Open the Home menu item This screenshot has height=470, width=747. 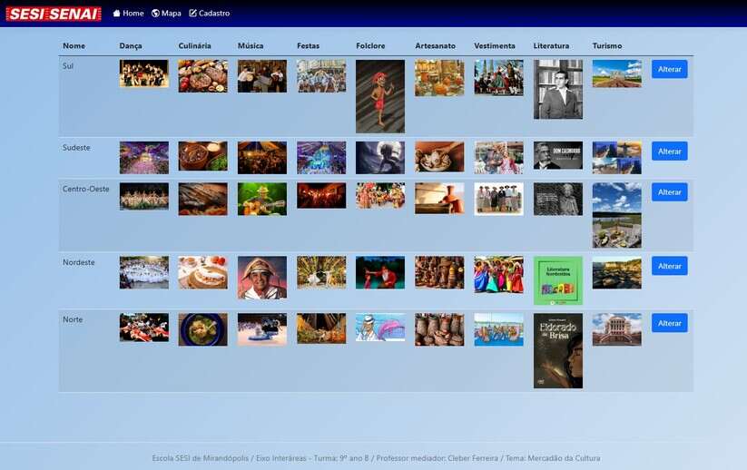tap(128, 14)
